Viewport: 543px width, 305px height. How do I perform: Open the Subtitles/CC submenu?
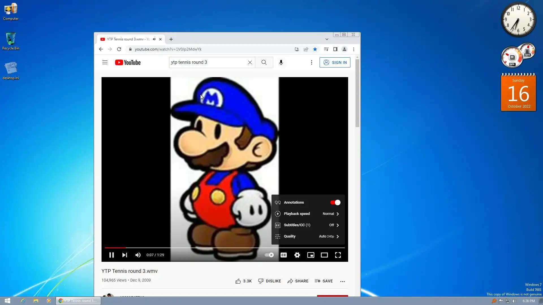308,225
